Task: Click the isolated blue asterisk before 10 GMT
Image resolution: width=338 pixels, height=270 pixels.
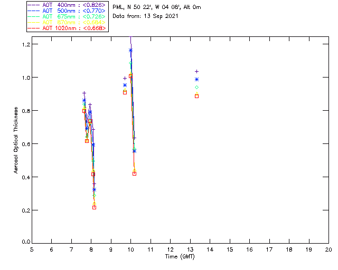Action: tap(125, 85)
